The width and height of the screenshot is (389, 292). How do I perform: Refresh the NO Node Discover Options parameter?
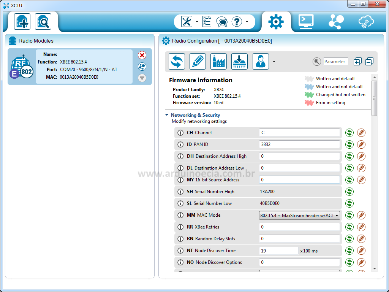coord(349,262)
